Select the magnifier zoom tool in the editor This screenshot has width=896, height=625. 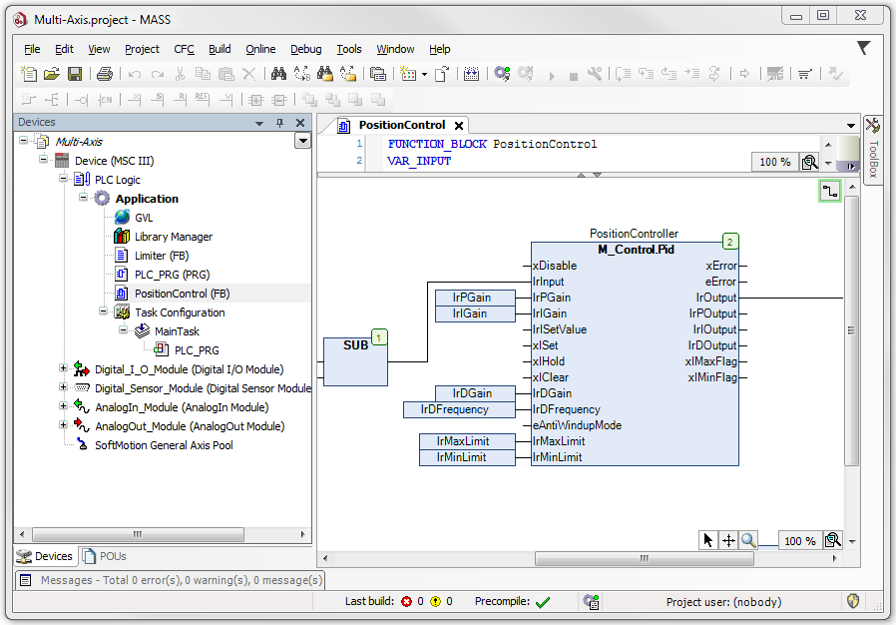[749, 539]
